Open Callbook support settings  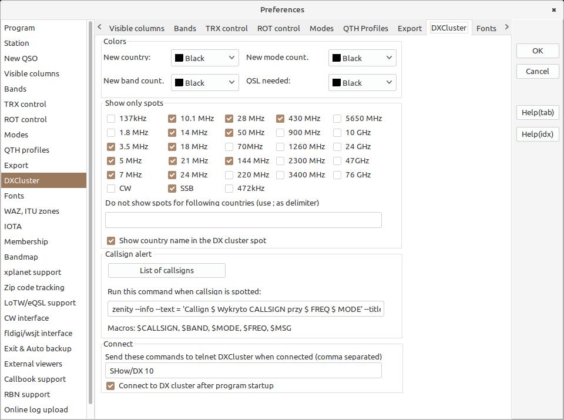tap(44, 379)
